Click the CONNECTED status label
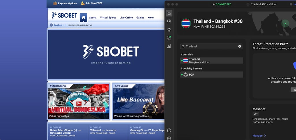The image size is (296, 140). (x=223, y=4)
